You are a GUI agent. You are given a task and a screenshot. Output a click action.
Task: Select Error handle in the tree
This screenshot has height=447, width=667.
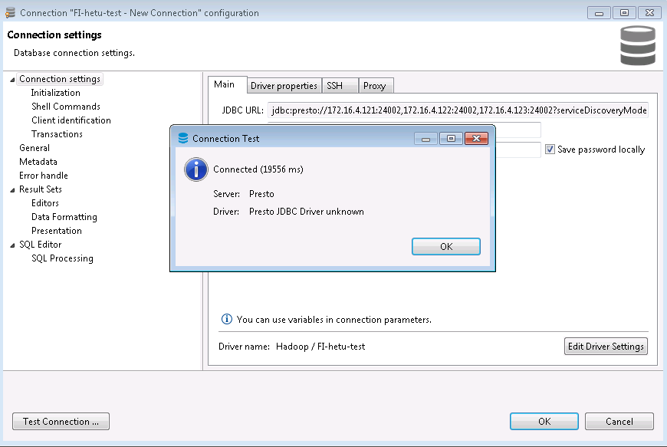point(44,176)
